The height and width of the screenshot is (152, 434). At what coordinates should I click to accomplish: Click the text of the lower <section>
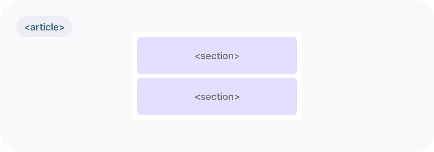point(217,97)
